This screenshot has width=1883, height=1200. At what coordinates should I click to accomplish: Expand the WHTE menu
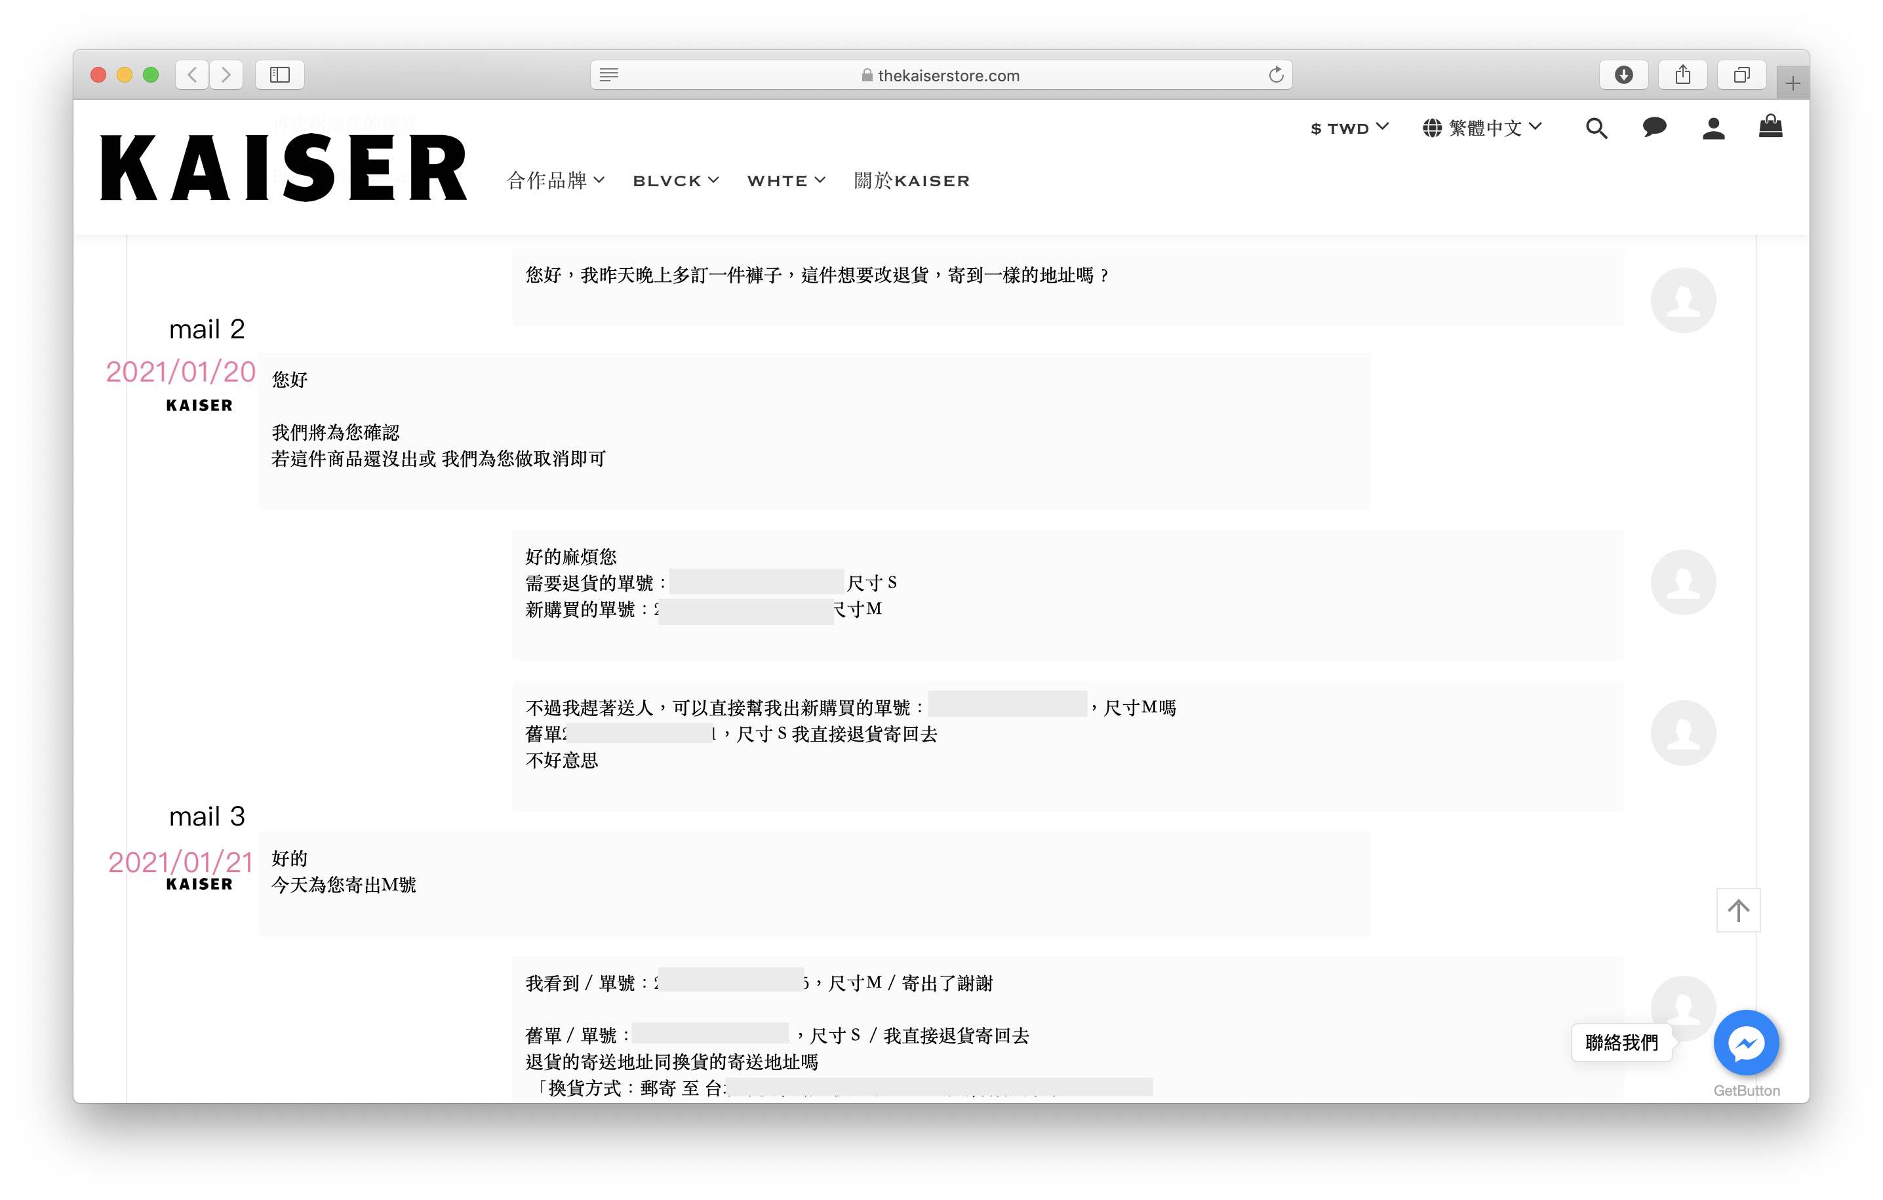[x=786, y=181]
